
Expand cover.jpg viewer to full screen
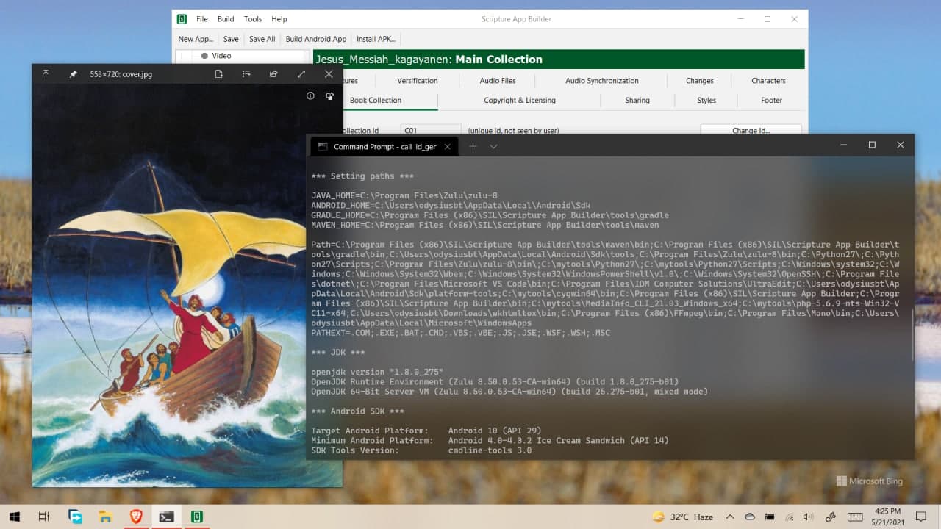[x=301, y=74]
